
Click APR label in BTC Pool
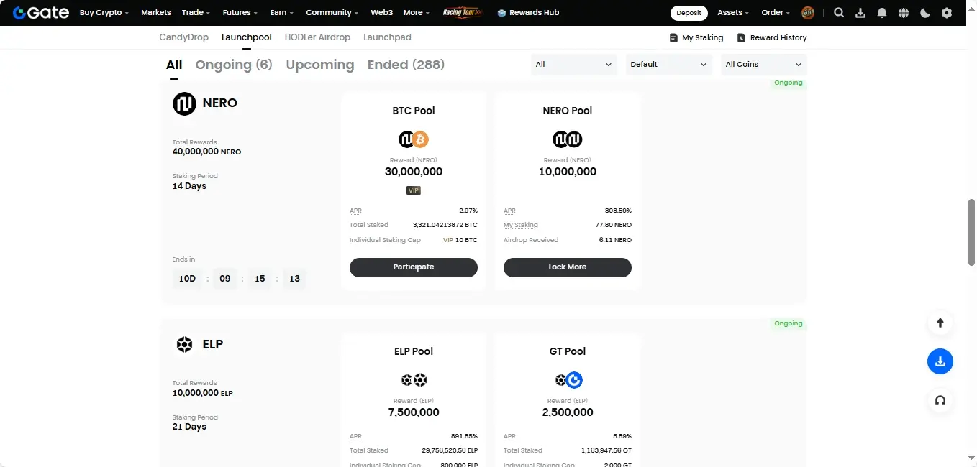click(x=355, y=211)
